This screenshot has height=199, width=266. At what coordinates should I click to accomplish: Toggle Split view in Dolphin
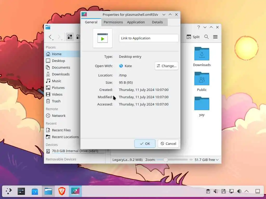coord(193,37)
